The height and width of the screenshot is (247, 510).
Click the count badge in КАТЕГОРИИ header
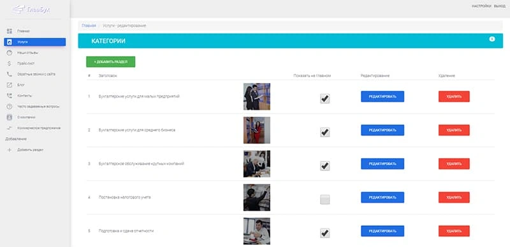(x=492, y=39)
